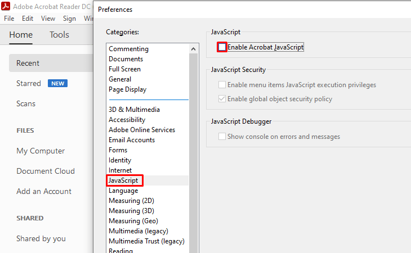Screen dimensions: 411x253
Task: Click the FILES section heading
Action: 25,130
